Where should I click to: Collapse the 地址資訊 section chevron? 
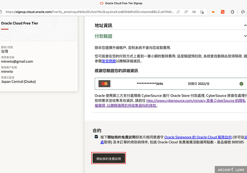[245, 25]
